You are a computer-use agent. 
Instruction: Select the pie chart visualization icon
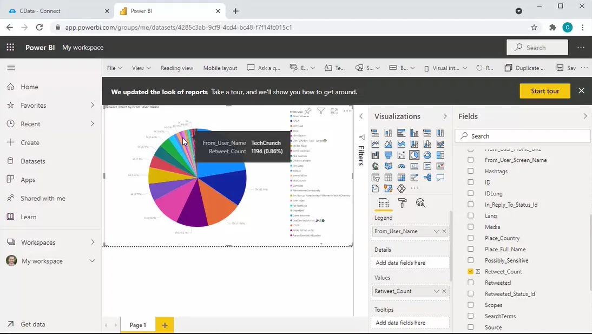click(414, 155)
